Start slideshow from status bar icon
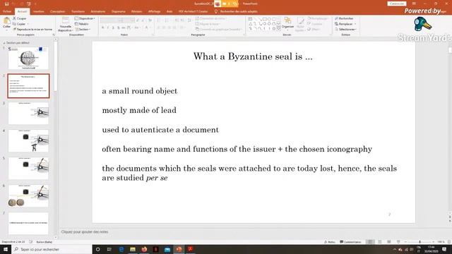 point(398,242)
